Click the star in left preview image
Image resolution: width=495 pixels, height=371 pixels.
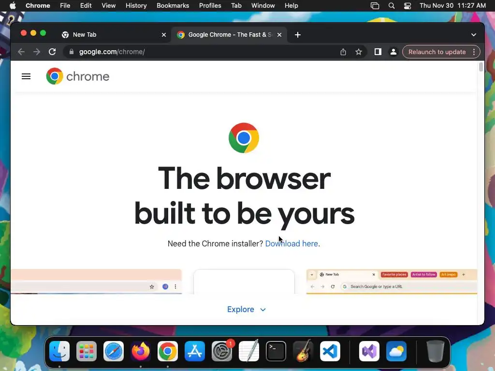coord(152,287)
